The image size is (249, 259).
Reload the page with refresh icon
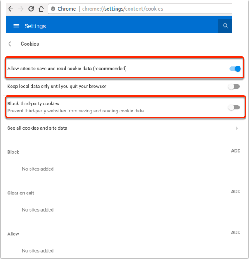(31, 9)
